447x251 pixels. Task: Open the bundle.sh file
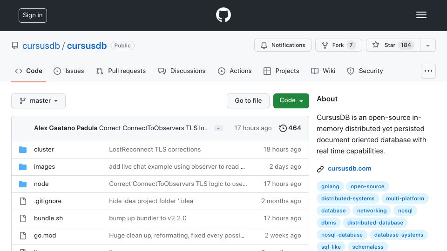(48, 218)
